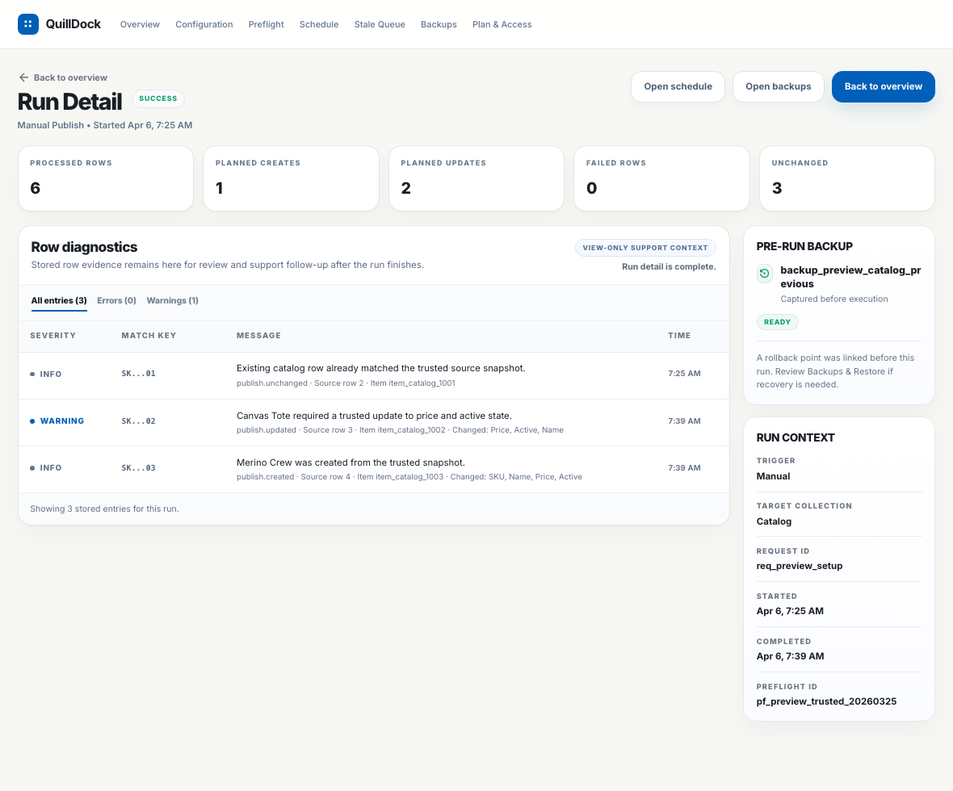953x791 pixels.
Task: Select the Merino Crew created row
Action: [373, 469]
